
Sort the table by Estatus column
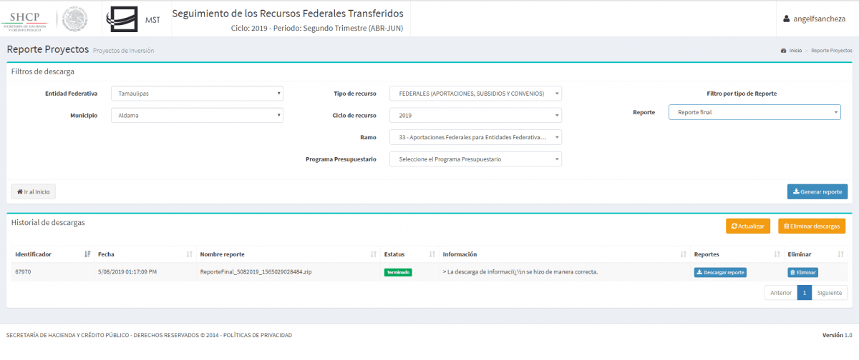[432, 254]
